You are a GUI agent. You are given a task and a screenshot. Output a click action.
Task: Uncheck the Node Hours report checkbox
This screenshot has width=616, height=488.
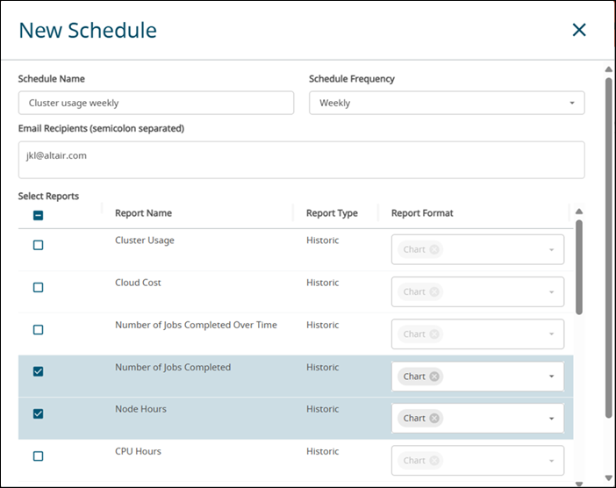pyautogui.click(x=38, y=413)
